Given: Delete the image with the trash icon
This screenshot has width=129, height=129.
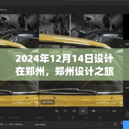Looking at the screenshot, I should pyautogui.click(x=115, y=124).
